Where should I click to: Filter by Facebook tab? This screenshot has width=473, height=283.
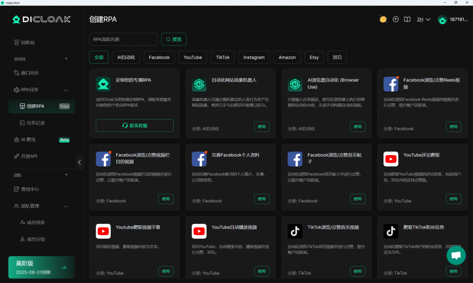coord(159,57)
